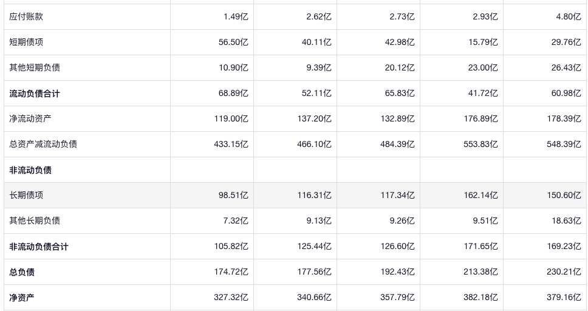Click the highlighted 长期债项 row label
Image resolution: width=588 pixels, height=311 pixels.
click(x=26, y=195)
